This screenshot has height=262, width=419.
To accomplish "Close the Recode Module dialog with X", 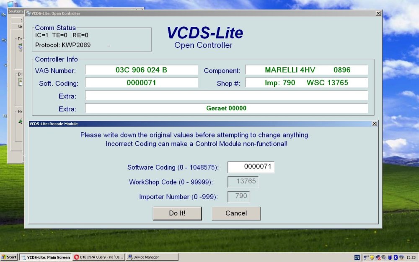I will [374, 124].
